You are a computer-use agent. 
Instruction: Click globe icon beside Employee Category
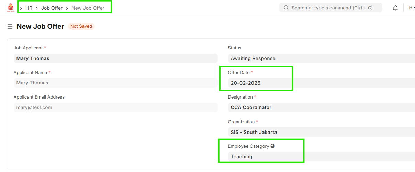(x=273, y=146)
